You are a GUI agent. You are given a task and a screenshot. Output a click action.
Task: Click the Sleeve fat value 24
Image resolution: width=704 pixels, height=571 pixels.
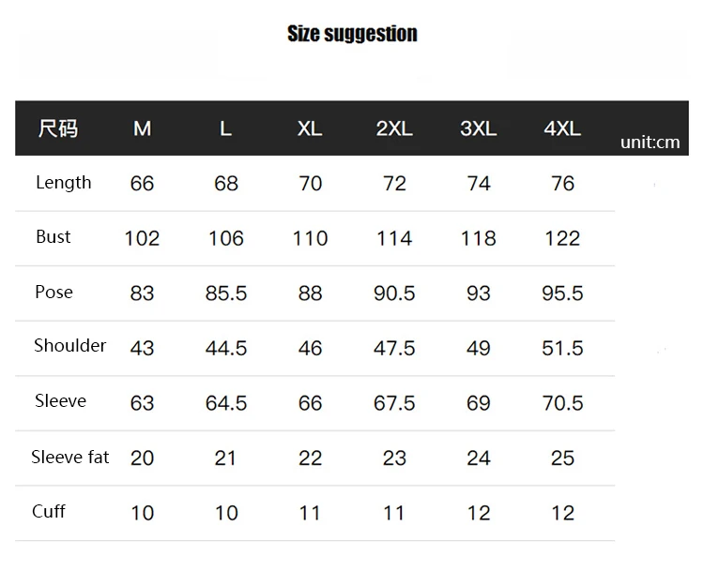(x=479, y=458)
